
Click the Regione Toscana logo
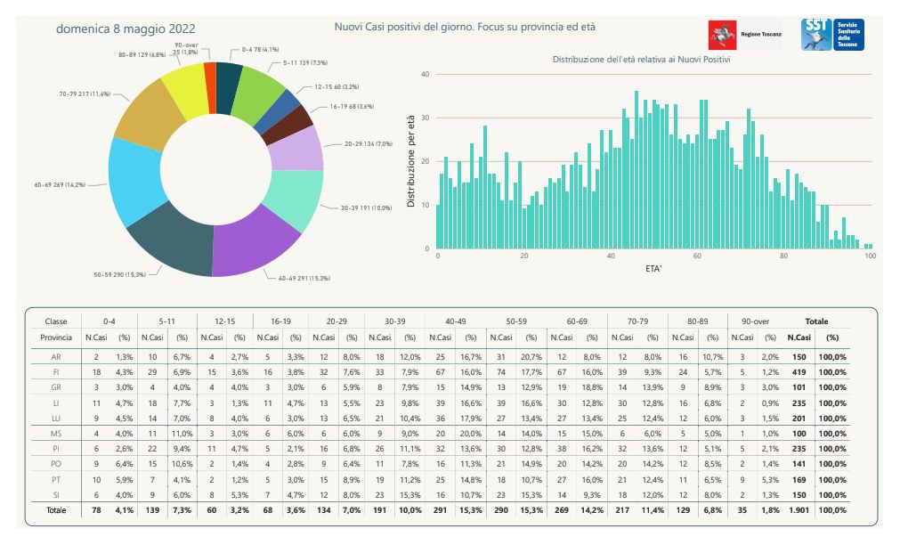[745, 35]
